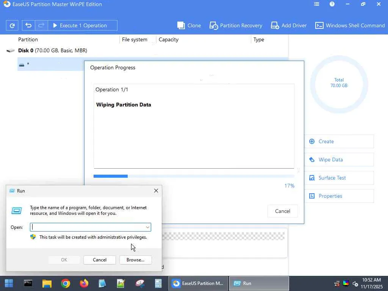Viewport: 388px width, 291px height.
Task: Click the Surface Test icon
Action: click(312, 178)
